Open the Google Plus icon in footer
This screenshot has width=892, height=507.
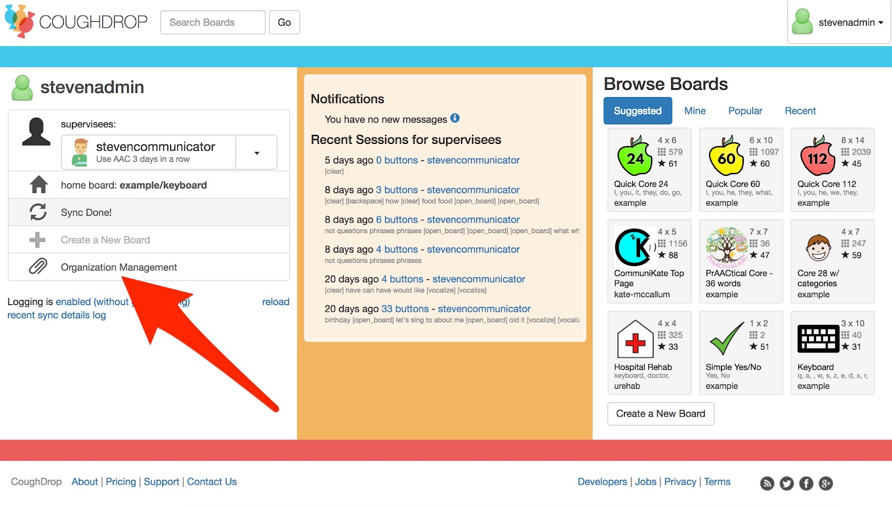point(826,484)
